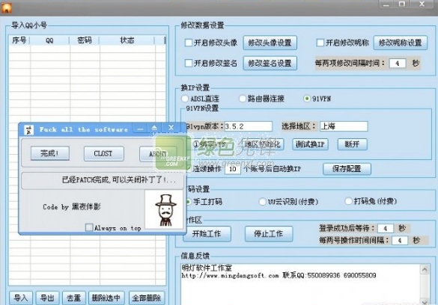Viewport: 438px width, 305px height.
Task: Open 修改昵称设置 settings
Action: [401, 43]
